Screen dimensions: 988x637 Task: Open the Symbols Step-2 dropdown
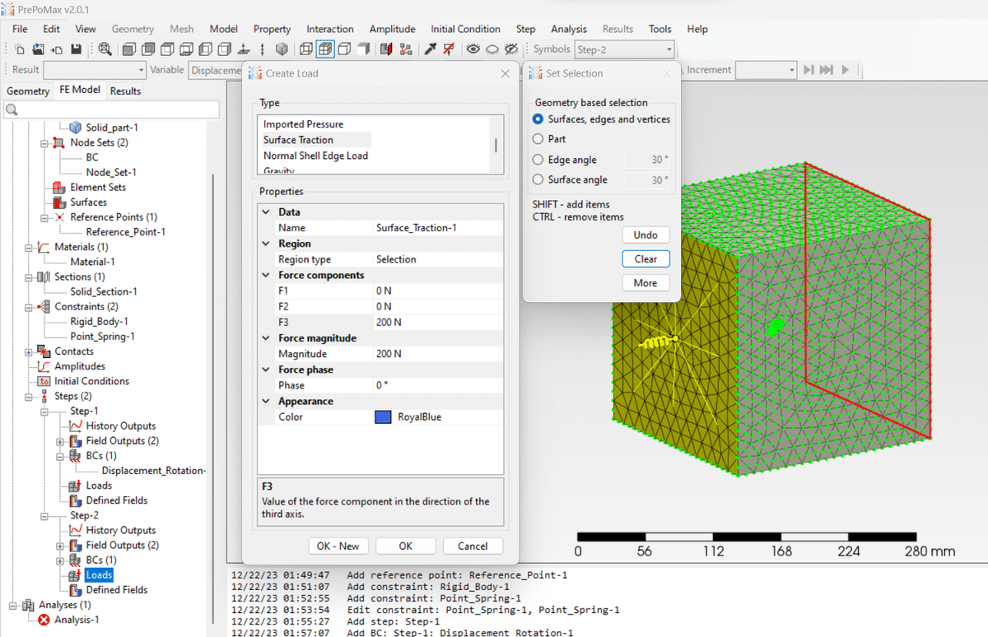(624, 49)
